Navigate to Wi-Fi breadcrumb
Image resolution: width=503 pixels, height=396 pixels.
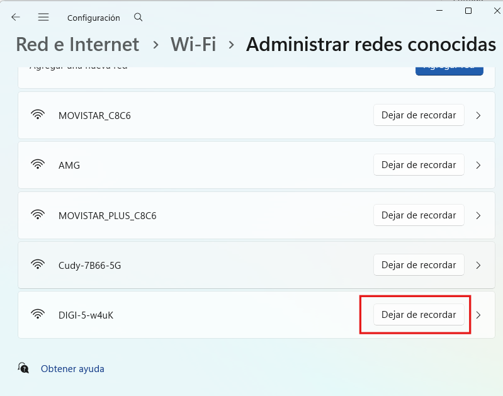click(193, 44)
